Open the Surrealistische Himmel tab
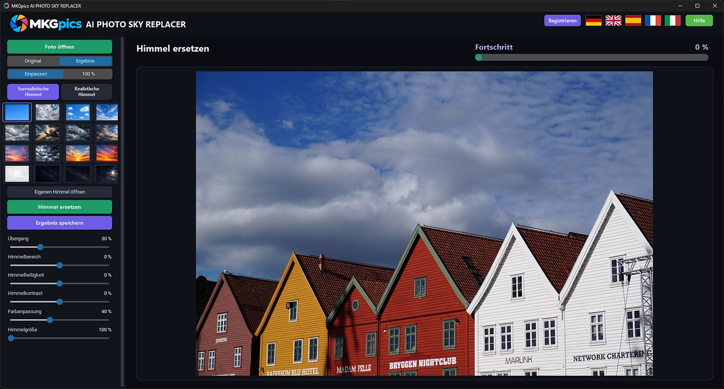The height and width of the screenshot is (389, 724). coord(33,91)
